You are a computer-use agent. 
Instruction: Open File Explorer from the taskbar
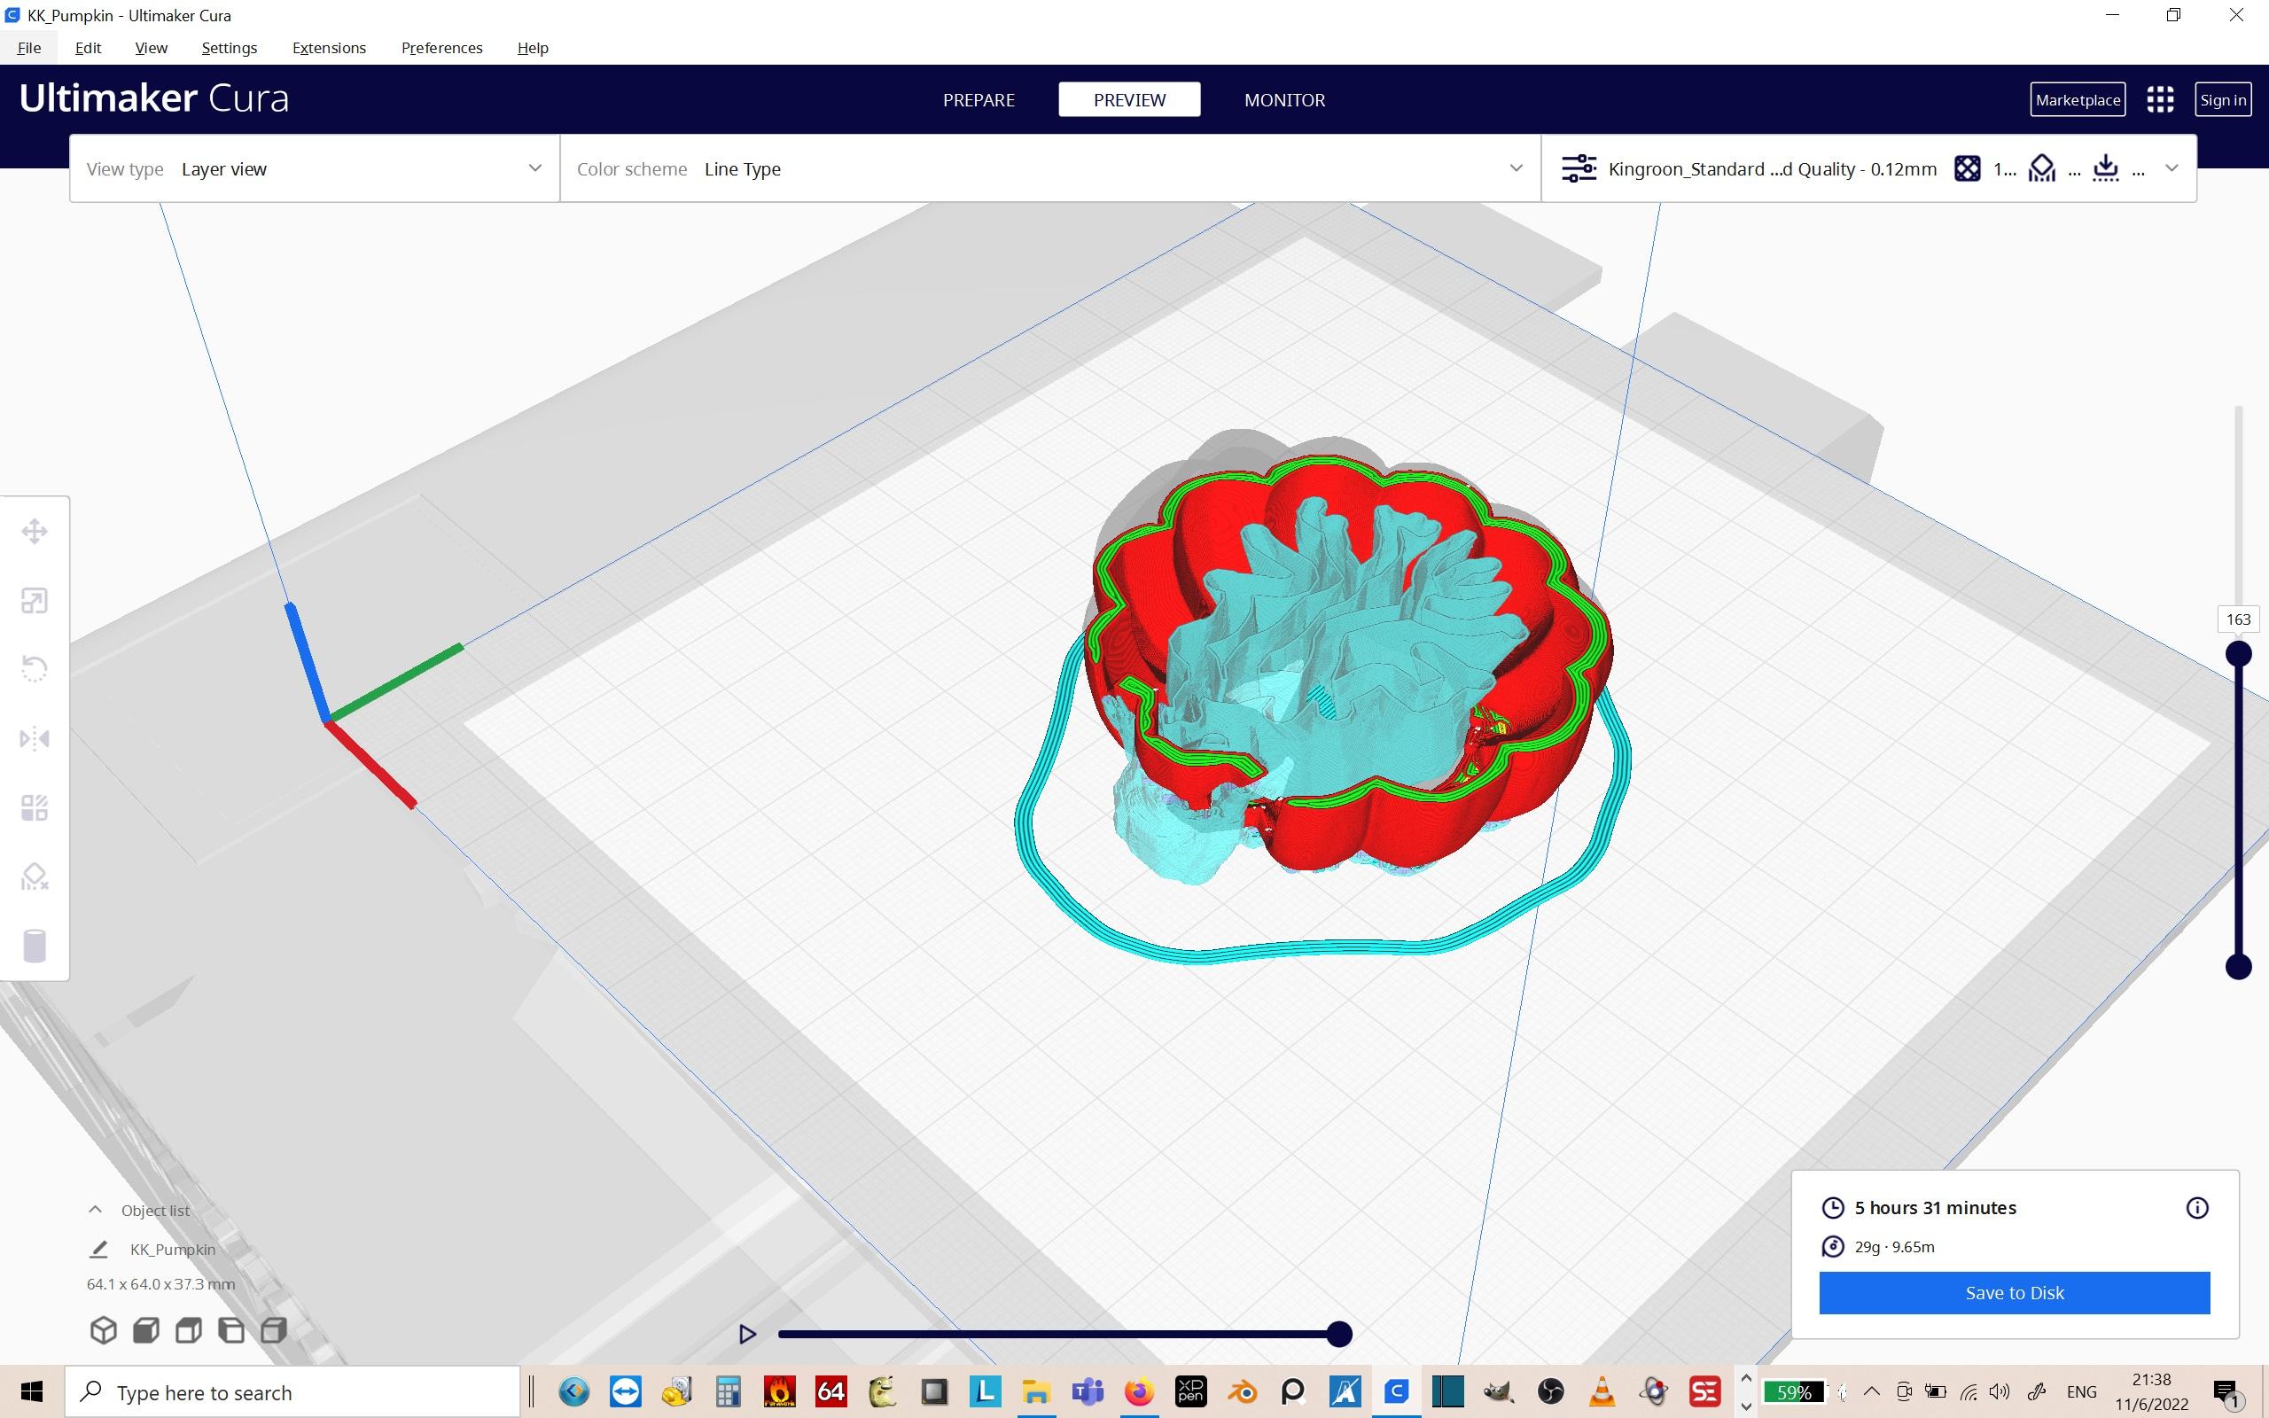[x=1036, y=1391]
